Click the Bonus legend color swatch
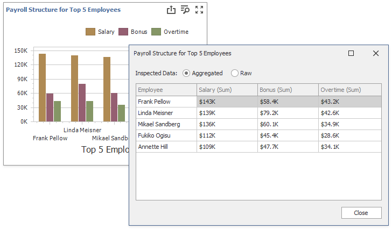The image size is (392, 230). click(x=123, y=32)
